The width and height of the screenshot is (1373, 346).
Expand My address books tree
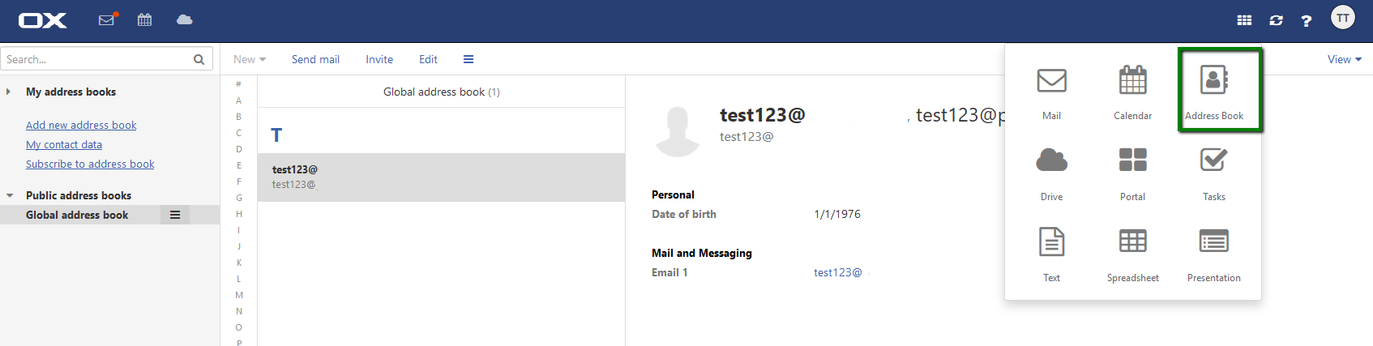(x=8, y=92)
